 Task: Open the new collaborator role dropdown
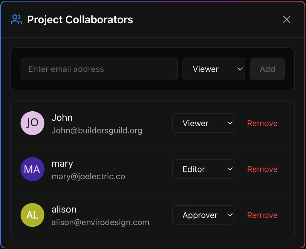pyautogui.click(x=214, y=69)
